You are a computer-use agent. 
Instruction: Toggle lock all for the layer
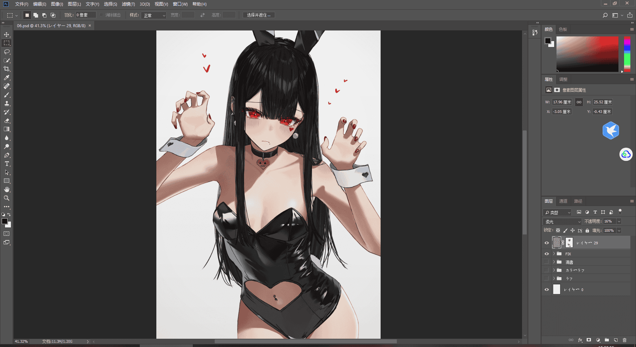click(x=587, y=230)
